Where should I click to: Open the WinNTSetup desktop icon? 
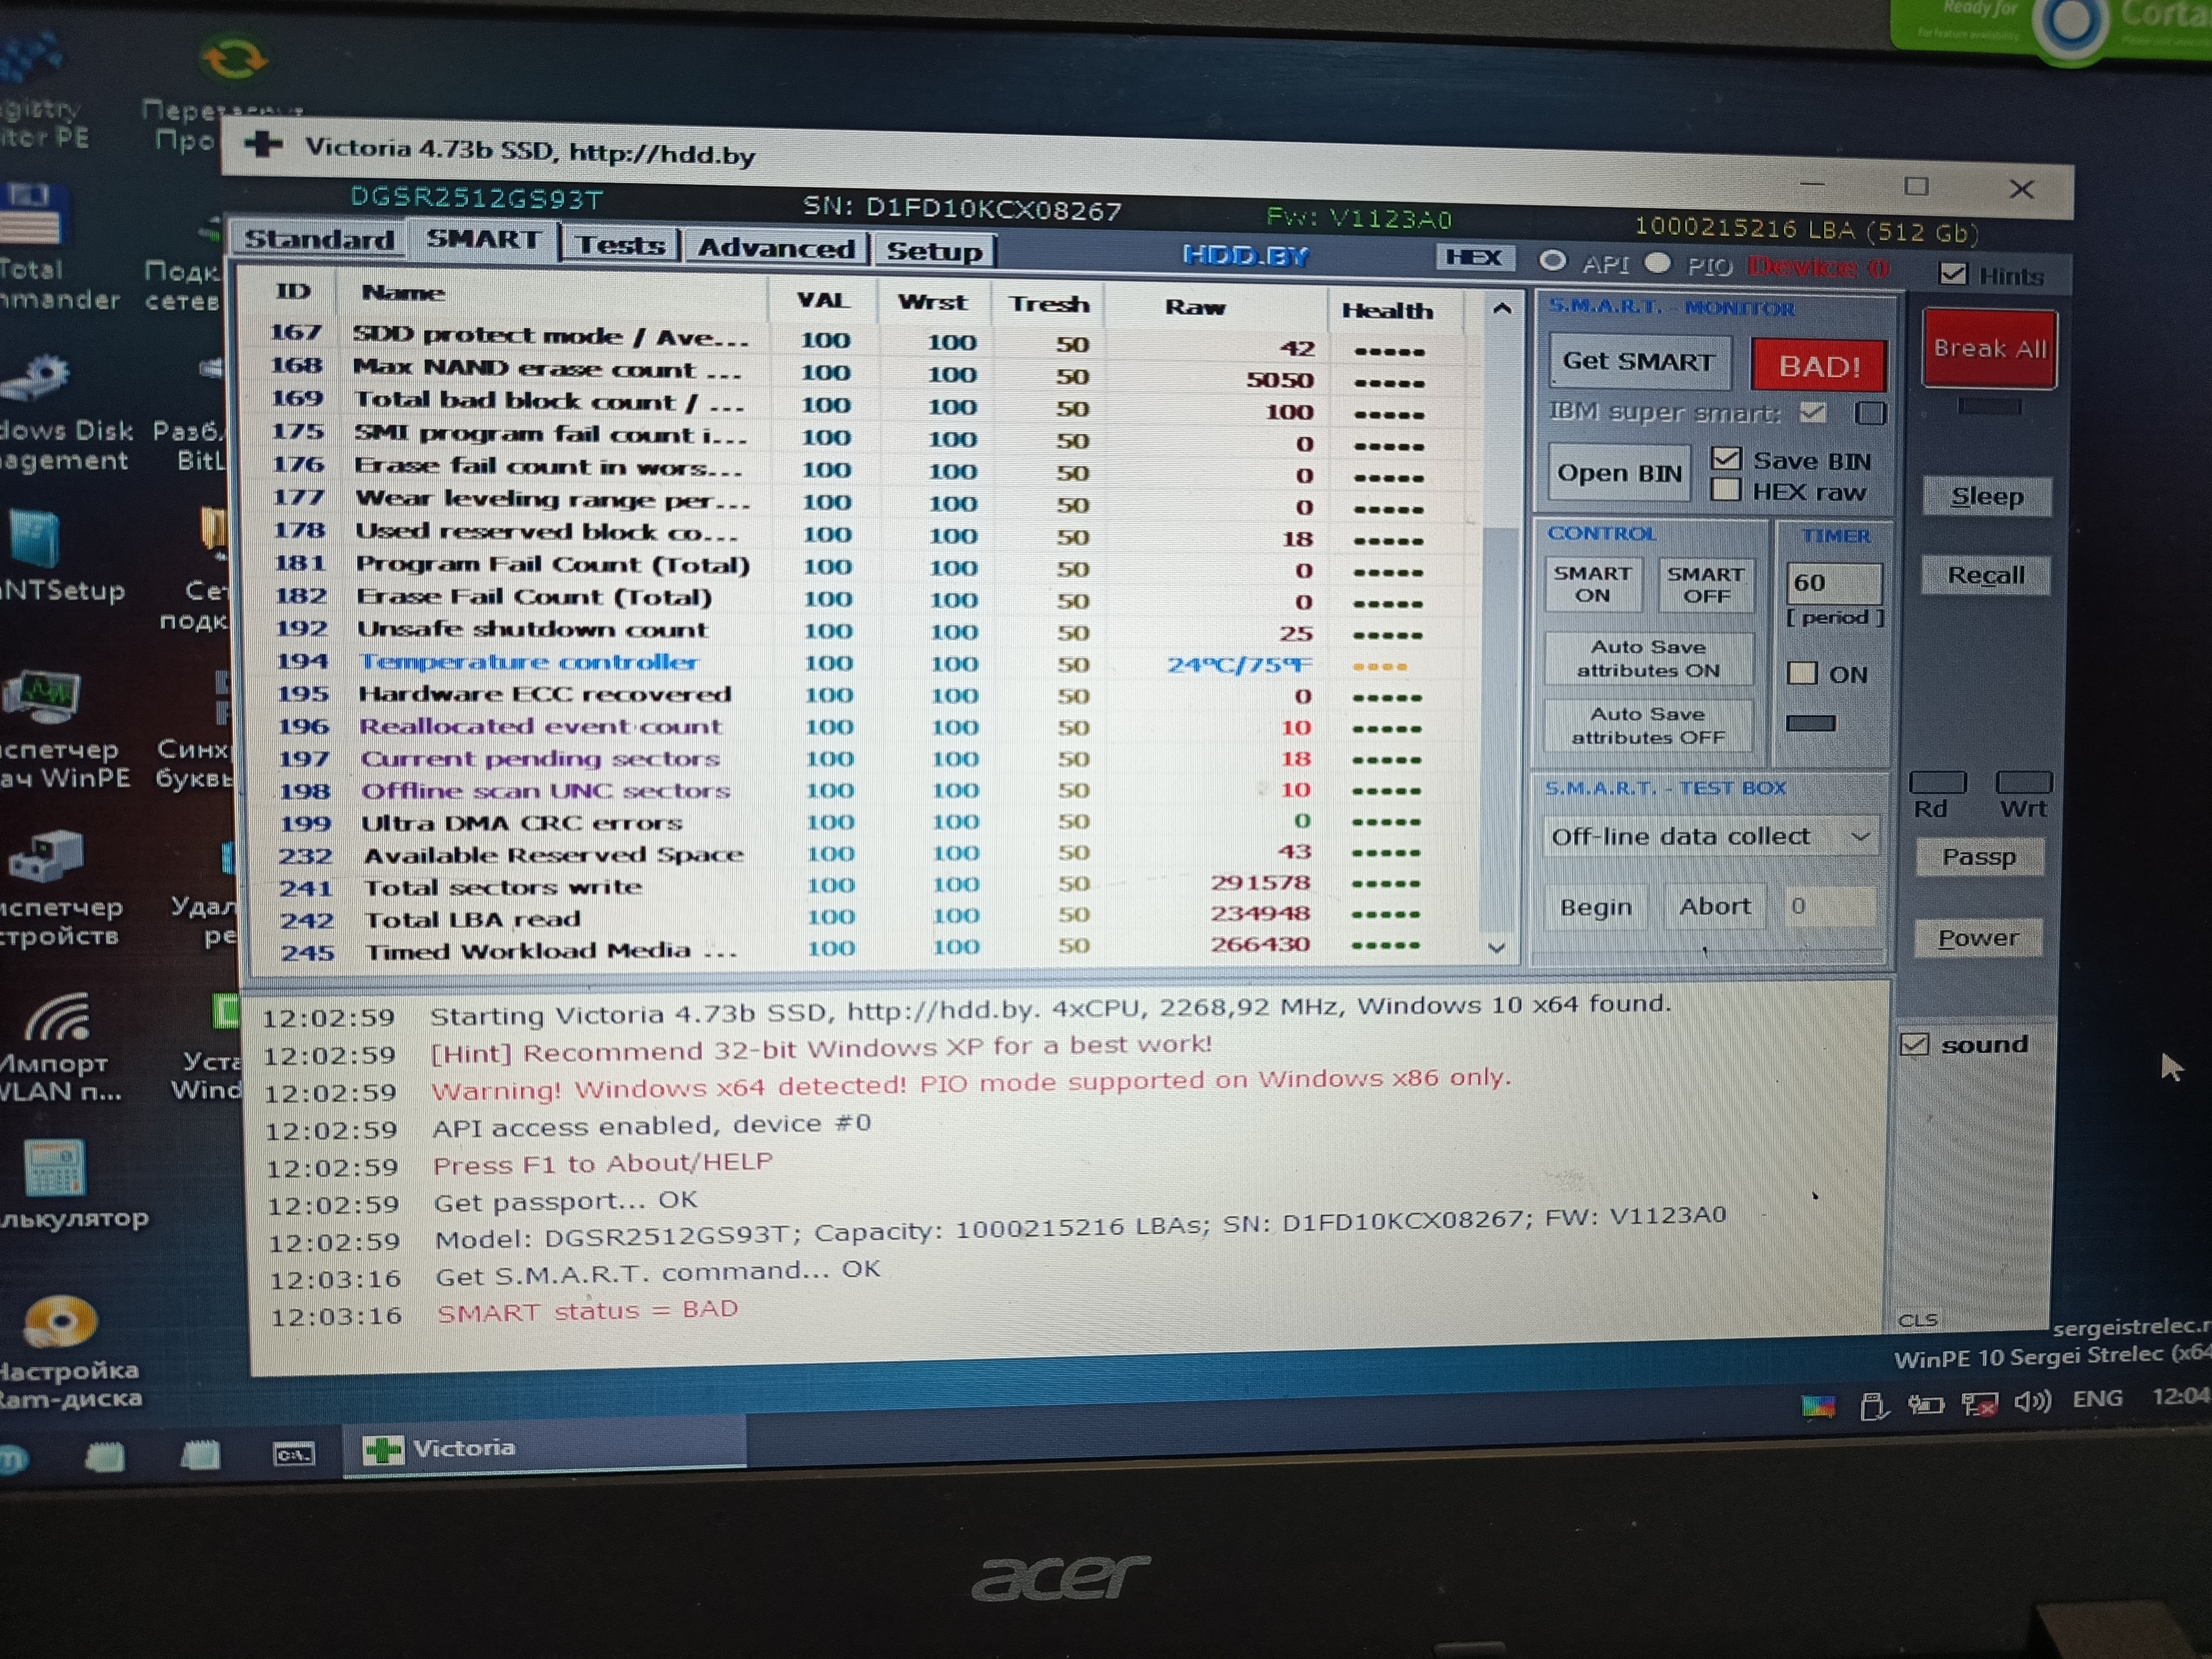(35, 540)
